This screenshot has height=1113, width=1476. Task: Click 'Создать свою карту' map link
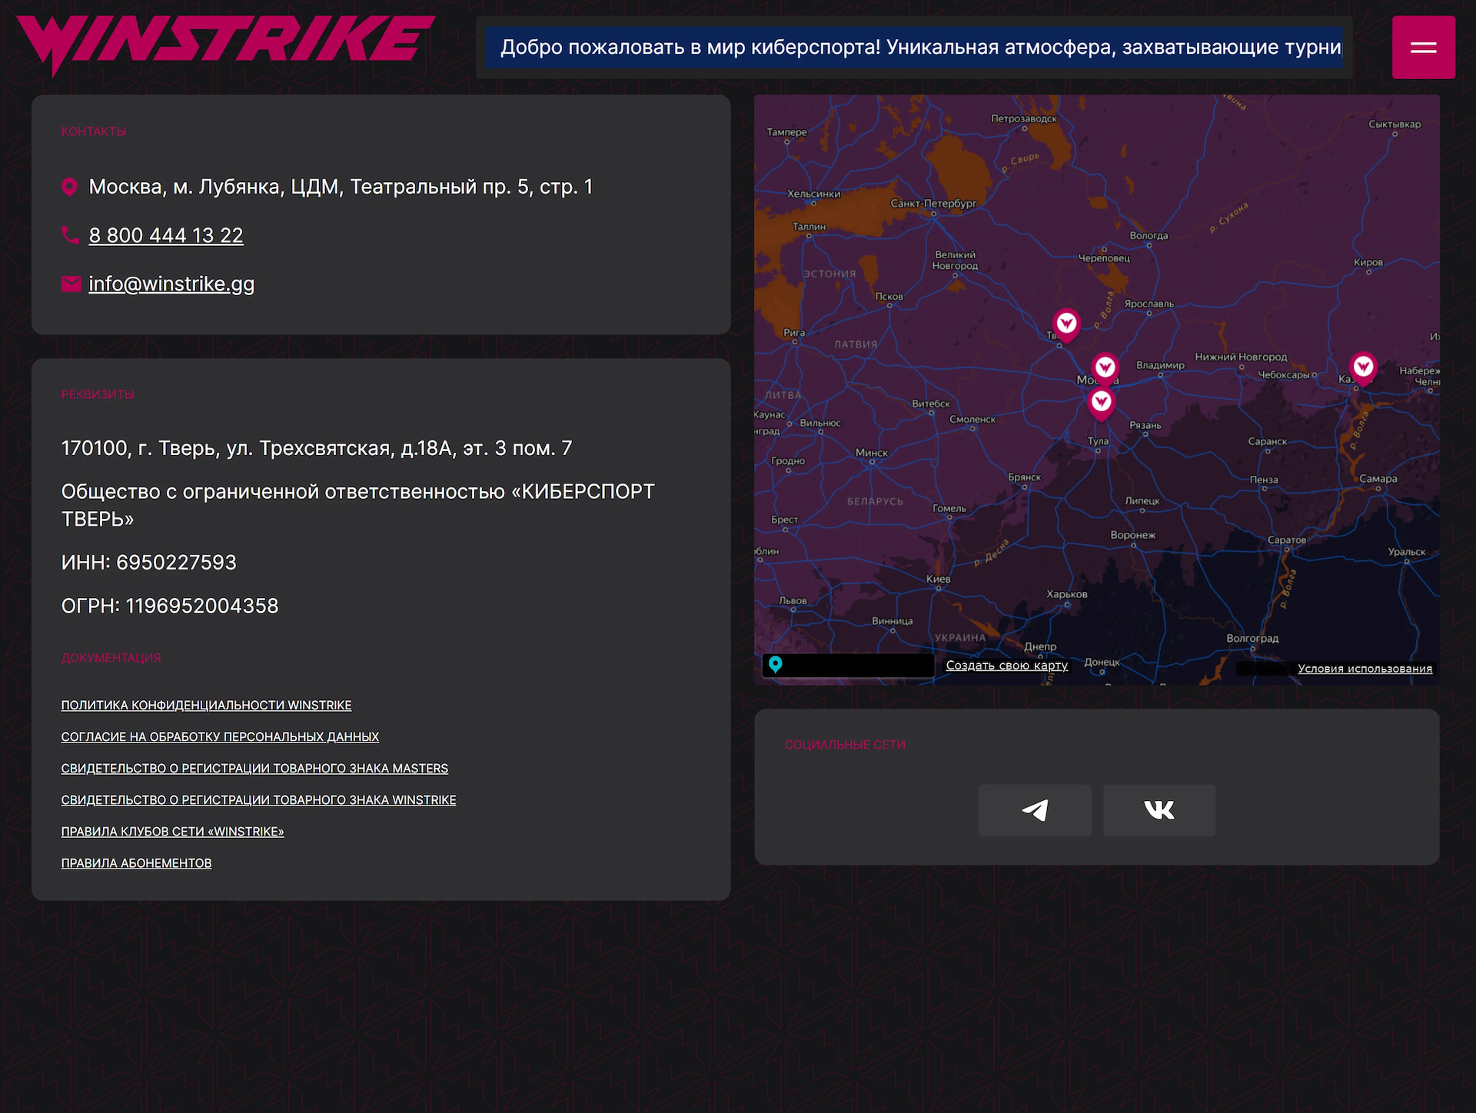click(x=1006, y=665)
